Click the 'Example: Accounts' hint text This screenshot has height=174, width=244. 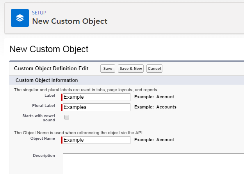[x=155, y=107]
